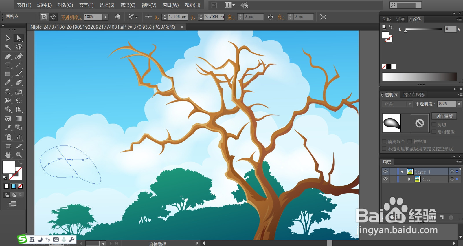Open the 对象(O) menu

point(65,5)
